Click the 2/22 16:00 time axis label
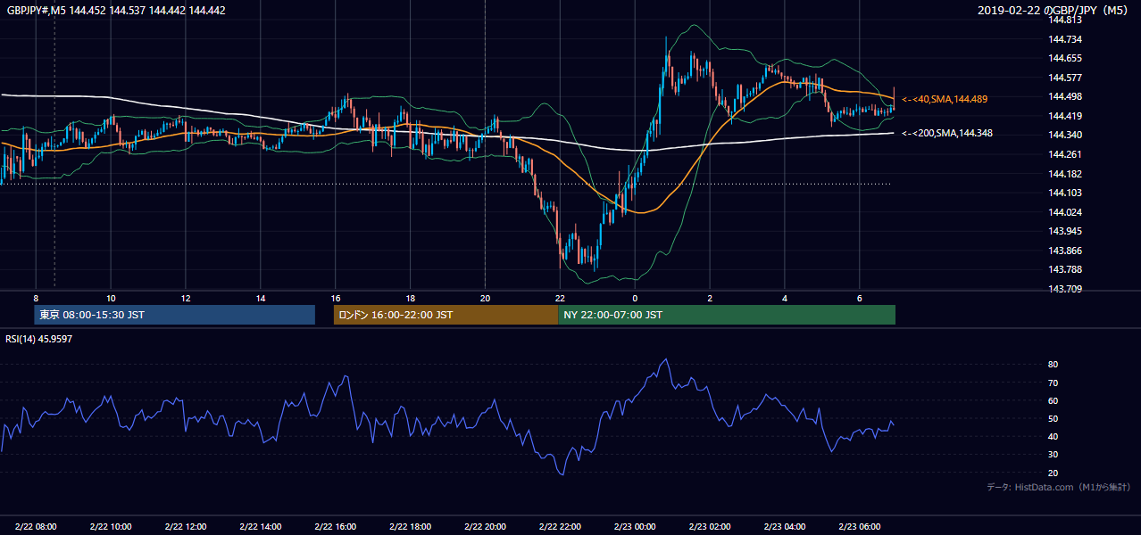The height and width of the screenshot is (535, 1141). pyautogui.click(x=336, y=526)
